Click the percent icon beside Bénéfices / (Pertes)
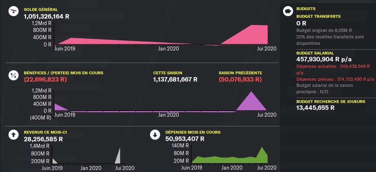Screen dimensions: 376x172 pyautogui.click(x=13, y=75)
